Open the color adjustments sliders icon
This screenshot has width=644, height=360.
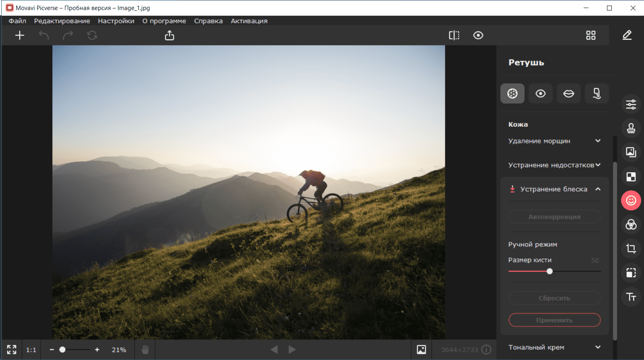631,104
